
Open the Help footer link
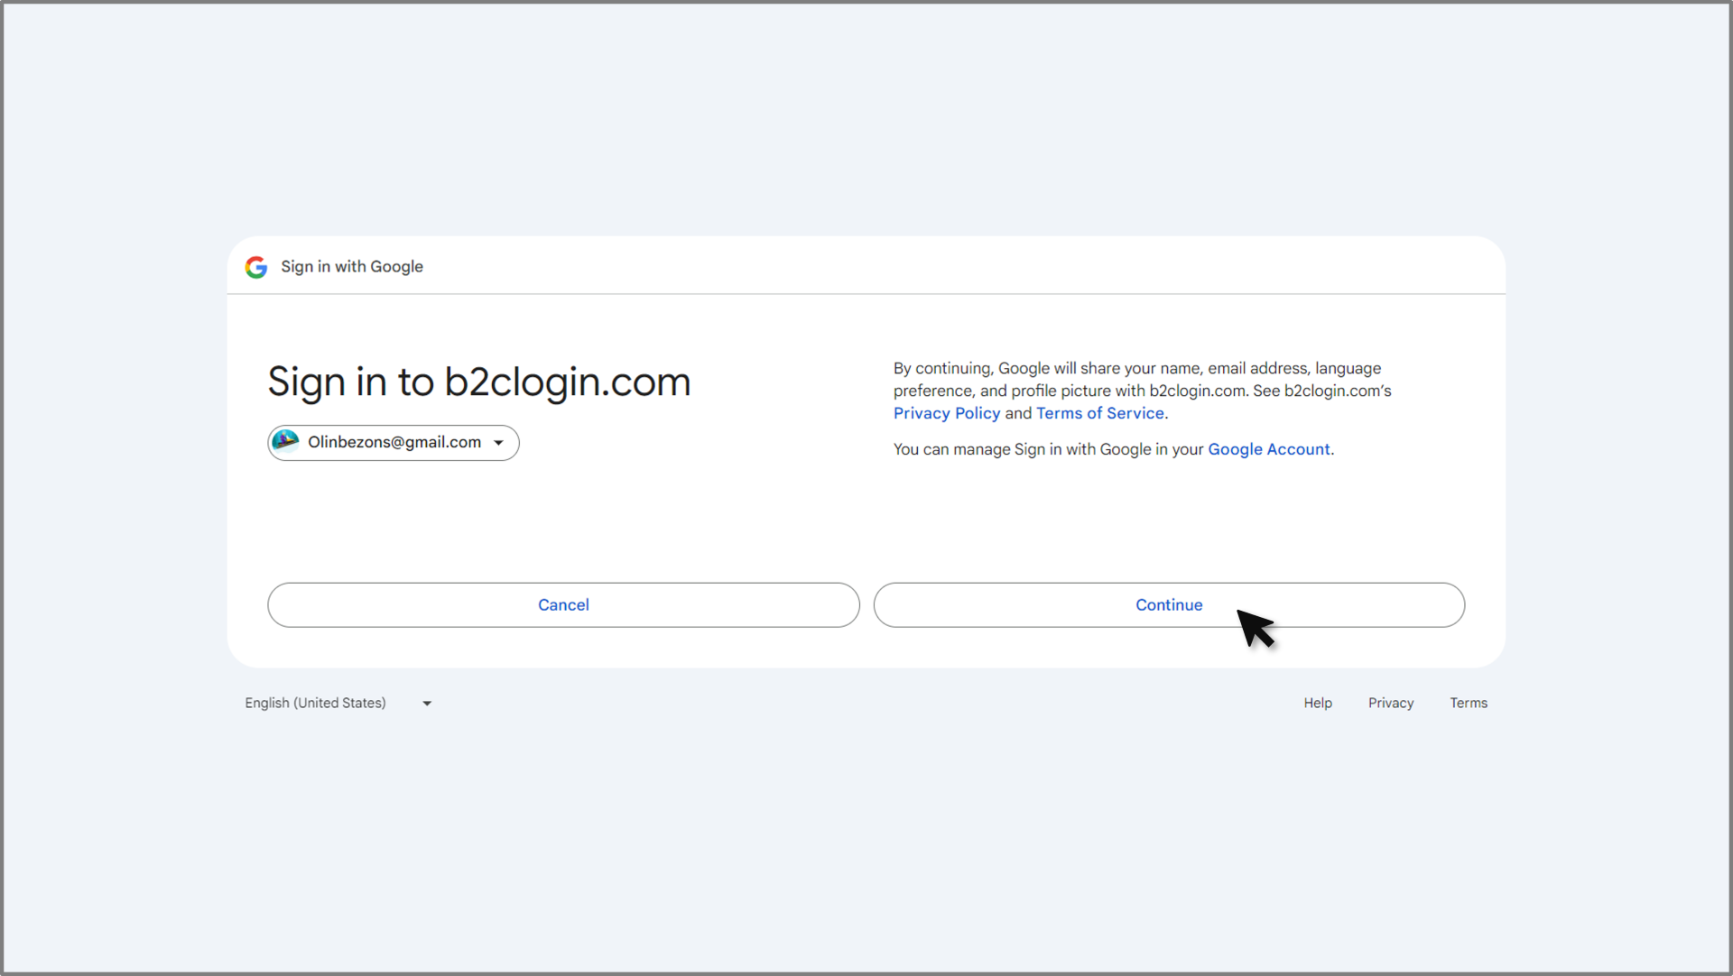[1317, 703]
